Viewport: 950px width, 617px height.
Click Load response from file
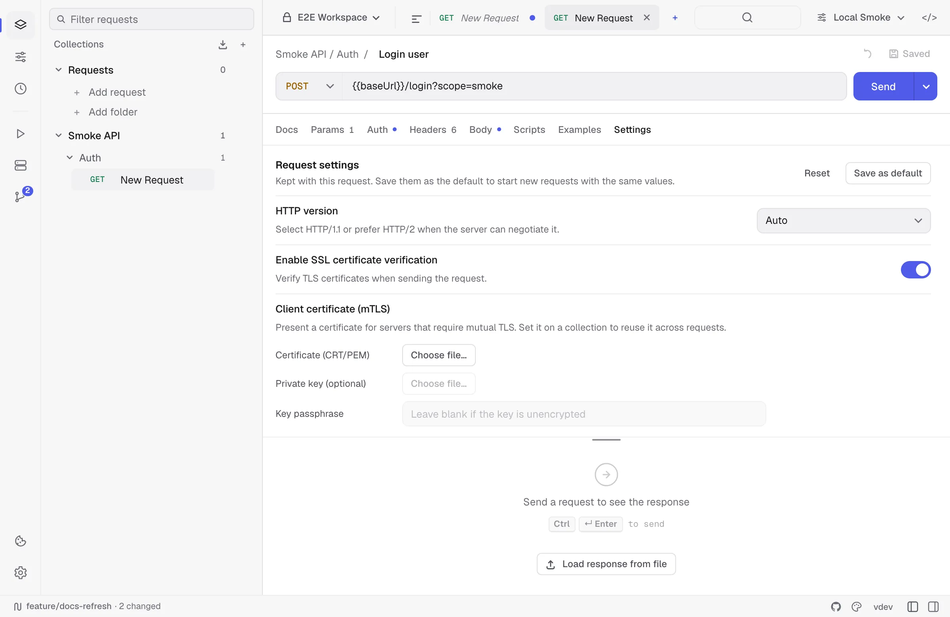pyautogui.click(x=606, y=564)
